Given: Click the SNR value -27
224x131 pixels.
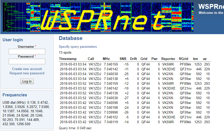Looking at the screenshot, I should tap(126, 98).
